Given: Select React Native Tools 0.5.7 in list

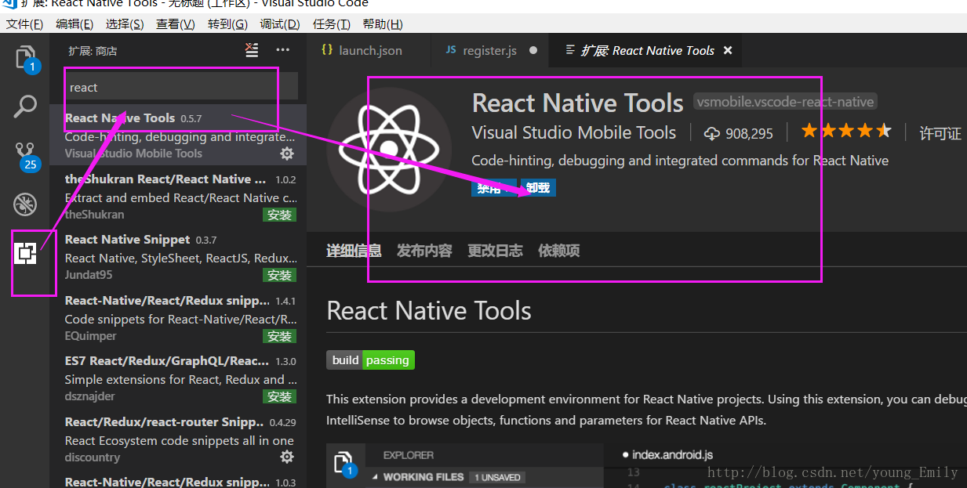Looking at the screenshot, I should coord(178,136).
